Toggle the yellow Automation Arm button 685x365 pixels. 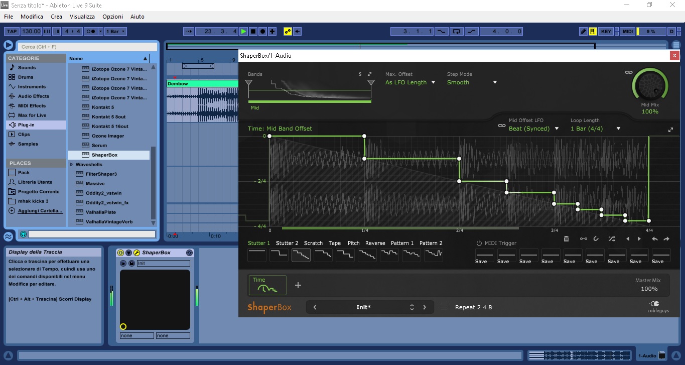click(x=288, y=31)
